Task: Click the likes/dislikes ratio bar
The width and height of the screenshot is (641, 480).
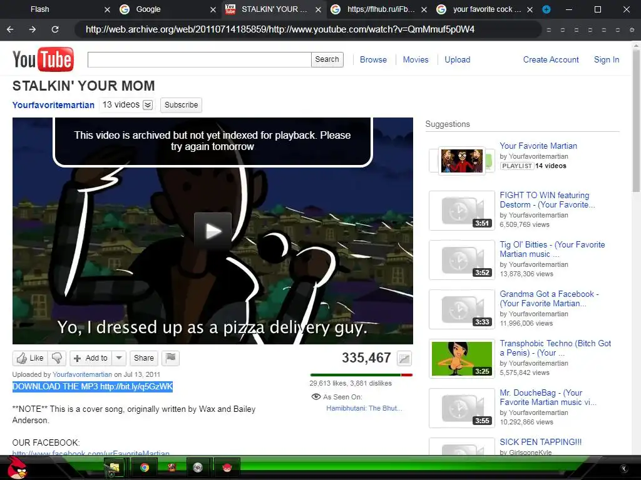Action: [x=361, y=375]
